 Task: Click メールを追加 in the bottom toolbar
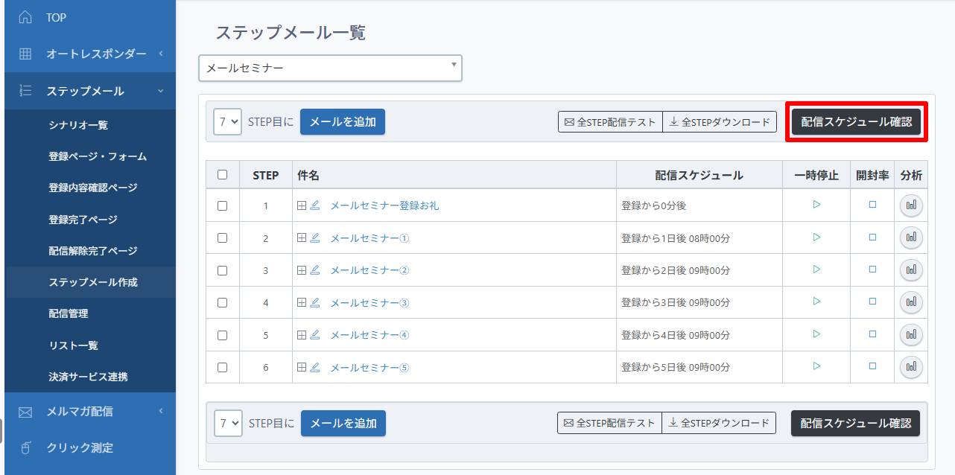(x=343, y=424)
